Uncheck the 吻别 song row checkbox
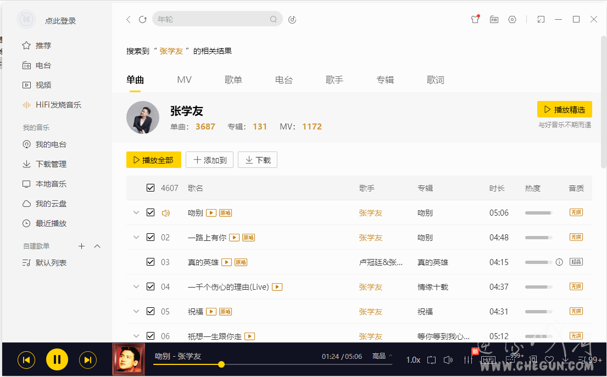This screenshot has width=607, height=377. [151, 213]
